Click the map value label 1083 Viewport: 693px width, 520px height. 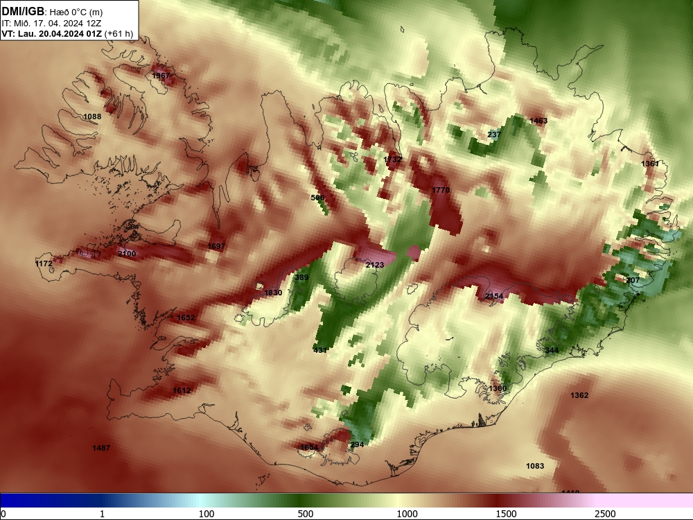coord(535,466)
